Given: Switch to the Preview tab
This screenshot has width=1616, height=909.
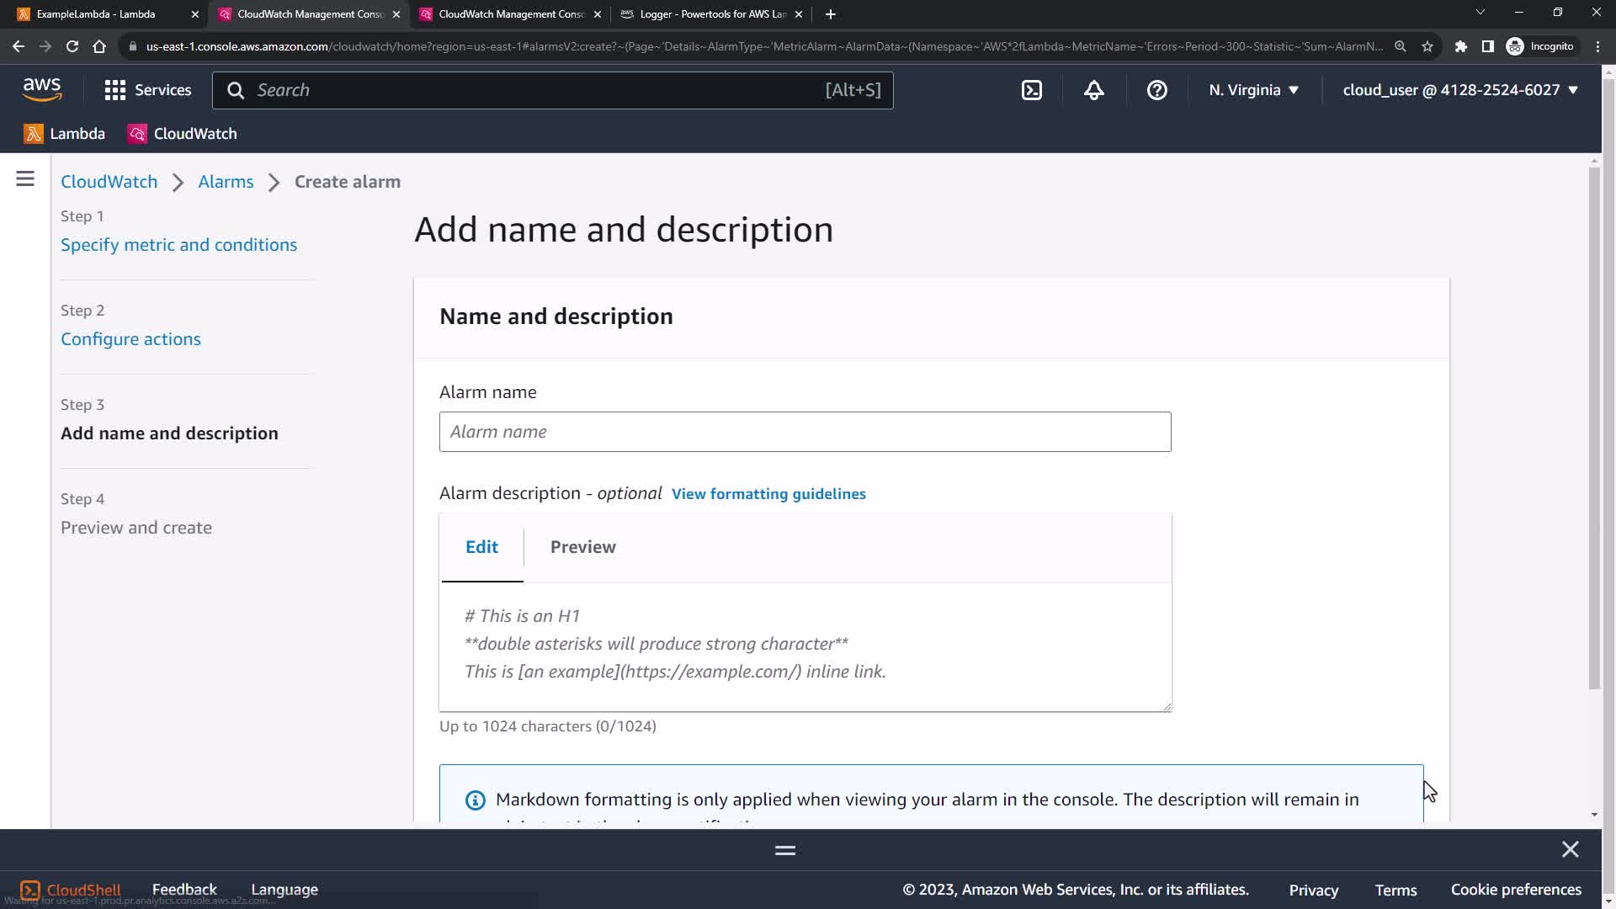Looking at the screenshot, I should [582, 547].
